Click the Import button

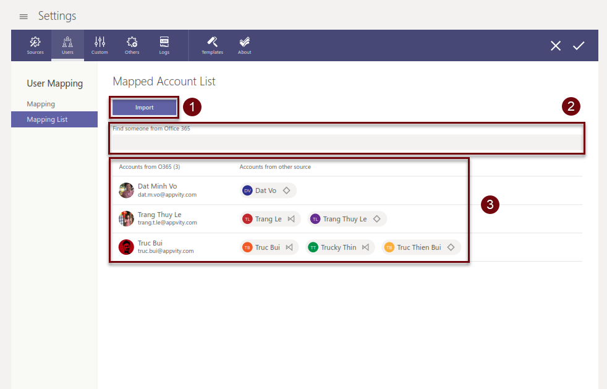click(145, 108)
